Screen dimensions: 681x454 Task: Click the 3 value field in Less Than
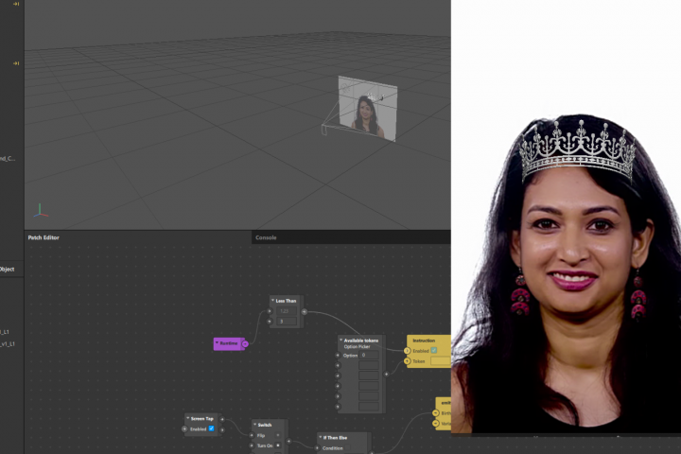(287, 322)
